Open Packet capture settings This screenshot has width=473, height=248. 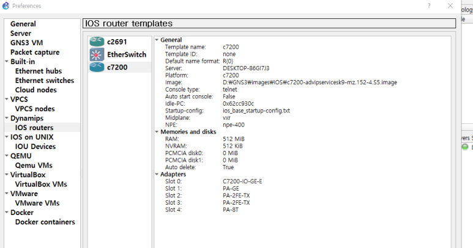click(35, 53)
